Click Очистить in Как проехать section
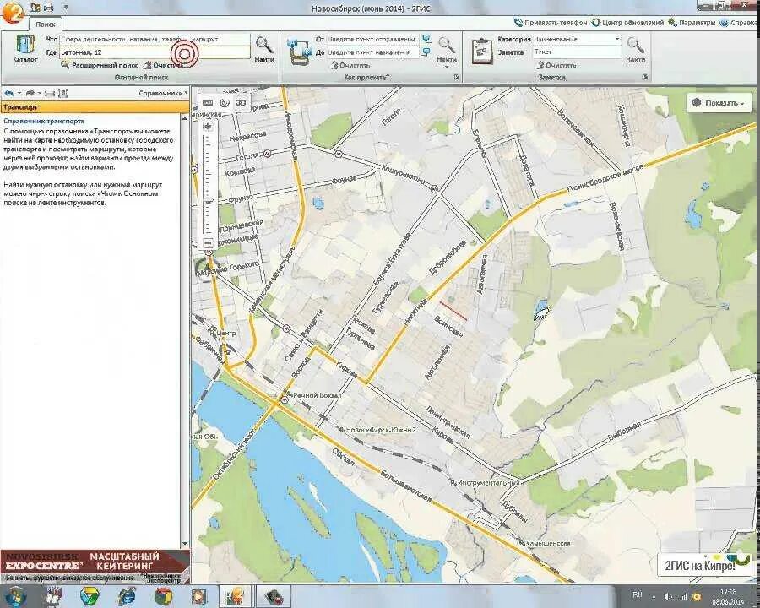This screenshot has width=760, height=608. click(x=351, y=65)
